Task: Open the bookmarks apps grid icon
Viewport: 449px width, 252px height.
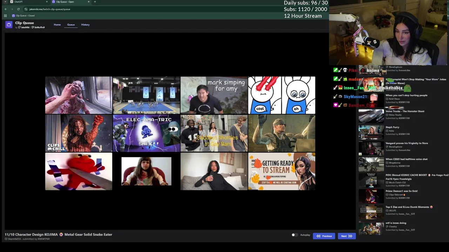Action: [5, 16]
